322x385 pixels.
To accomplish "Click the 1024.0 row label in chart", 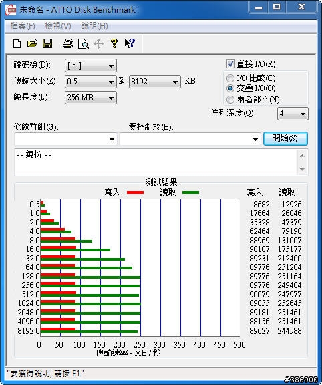I will click(29, 303).
